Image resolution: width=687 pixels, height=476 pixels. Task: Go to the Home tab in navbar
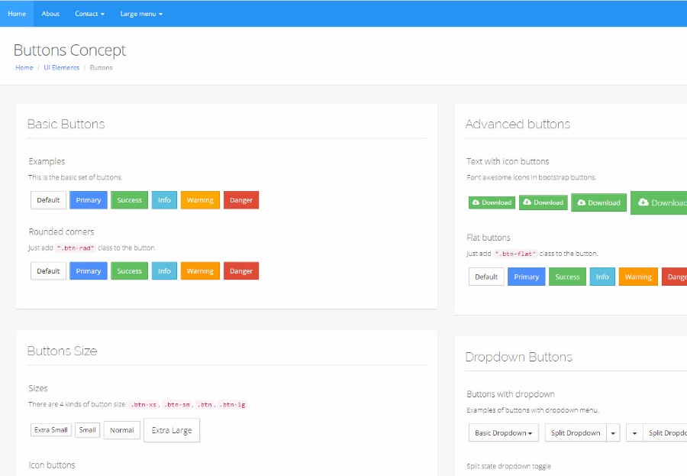(17, 14)
